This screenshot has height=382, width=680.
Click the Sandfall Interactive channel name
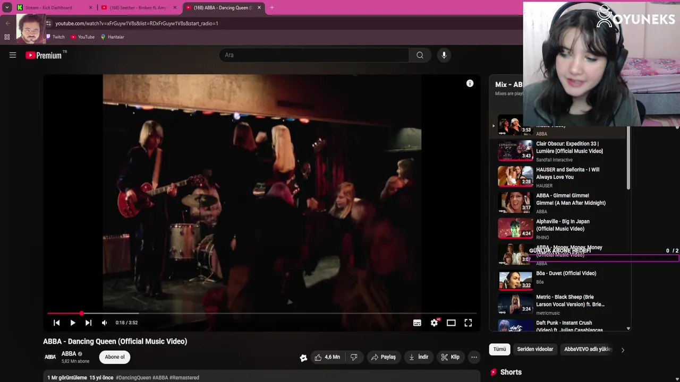click(x=554, y=160)
